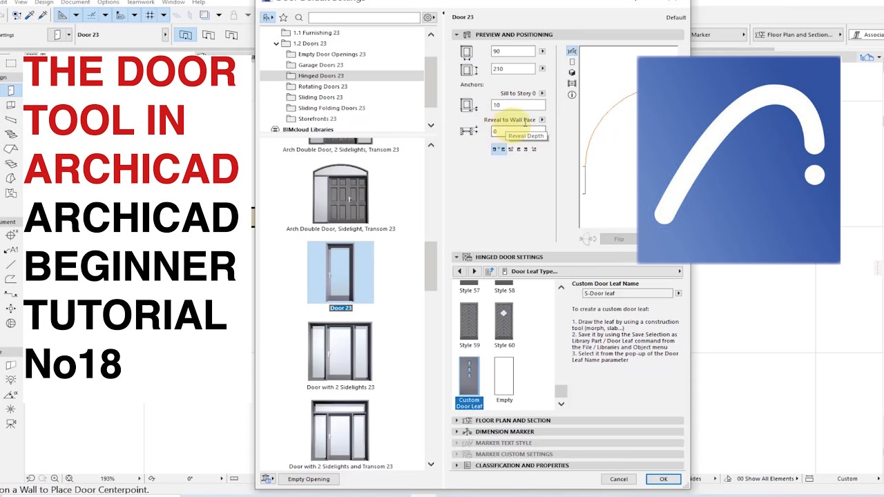The image size is (884, 497).
Task: Go to the previous settings page arrow
Action: [x=459, y=271]
